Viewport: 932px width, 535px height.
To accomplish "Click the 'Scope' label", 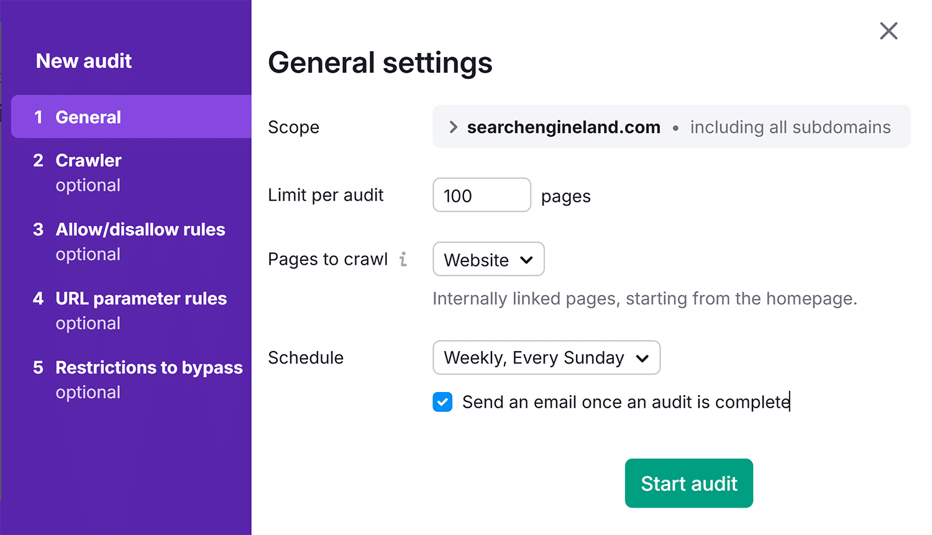I will coord(294,127).
